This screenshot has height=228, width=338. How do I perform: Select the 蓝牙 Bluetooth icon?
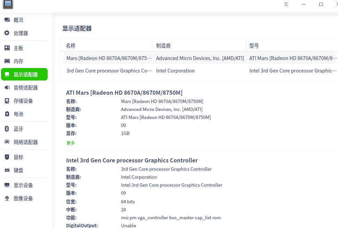[x=7, y=129]
